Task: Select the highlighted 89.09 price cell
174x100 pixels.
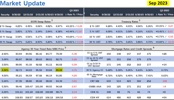Action: coord(59,70)
